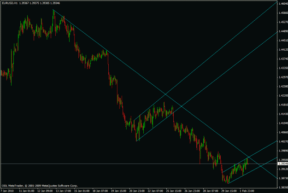Image resolution: width=288 pixels, height=193 pixels.
Task: Click the '28 Jan 07:00' time axis label
Action: coord(211,191)
